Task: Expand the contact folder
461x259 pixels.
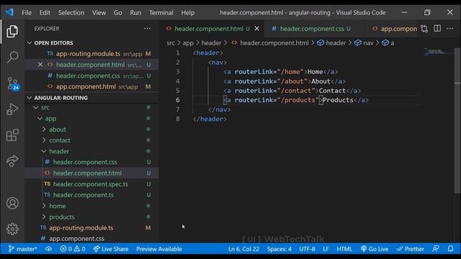Action: [x=60, y=140]
